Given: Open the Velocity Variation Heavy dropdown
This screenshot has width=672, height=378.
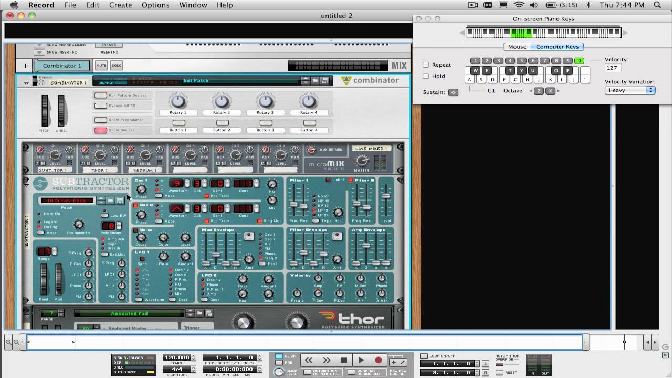Looking at the screenshot, I should 630,90.
